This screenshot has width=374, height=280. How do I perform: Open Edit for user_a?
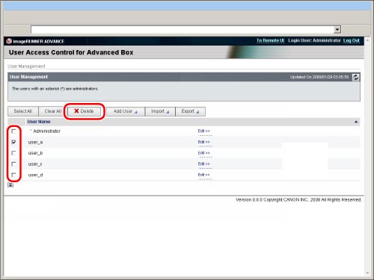[x=204, y=142]
